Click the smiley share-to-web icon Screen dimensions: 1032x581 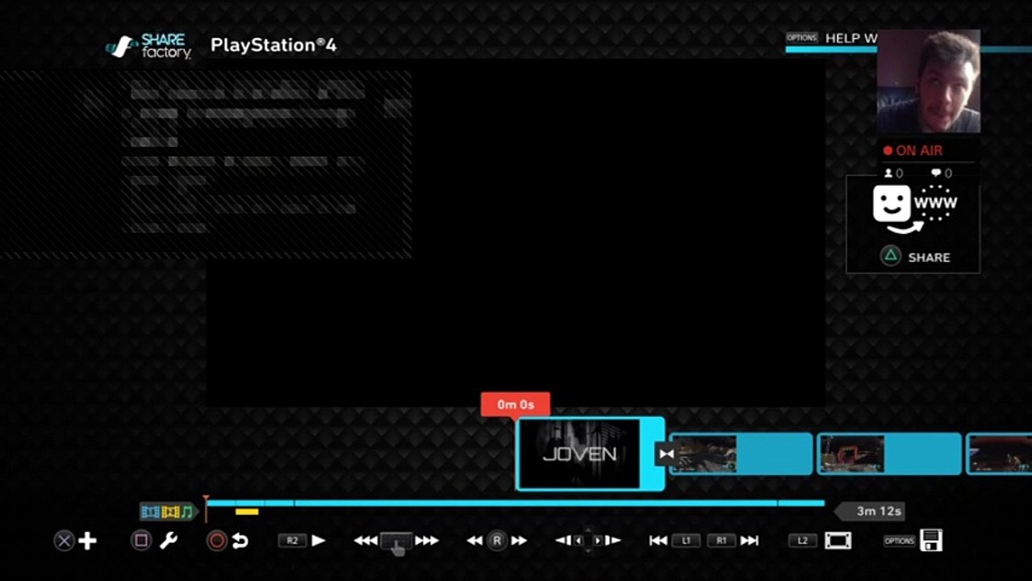(x=914, y=209)
